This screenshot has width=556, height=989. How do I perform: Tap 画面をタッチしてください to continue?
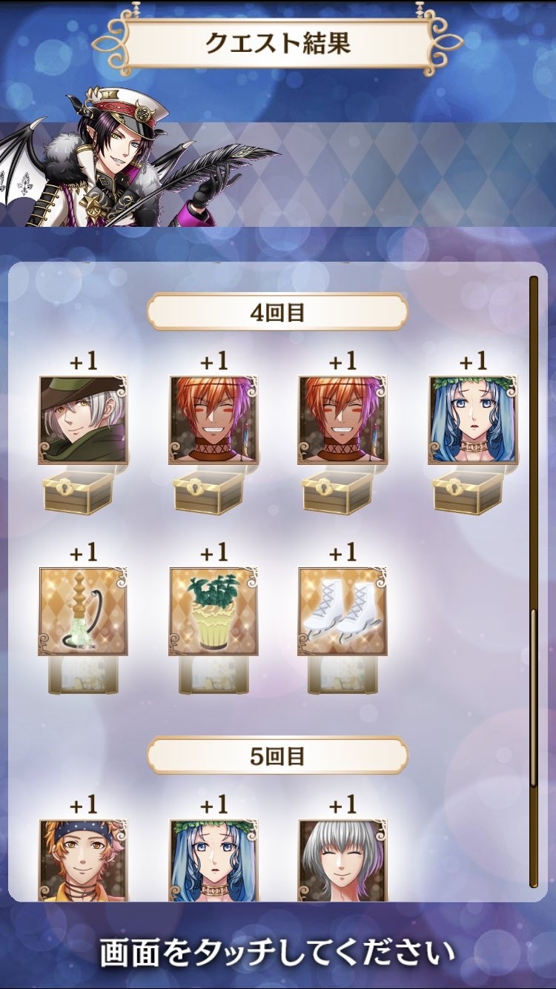tap(277, 951)
